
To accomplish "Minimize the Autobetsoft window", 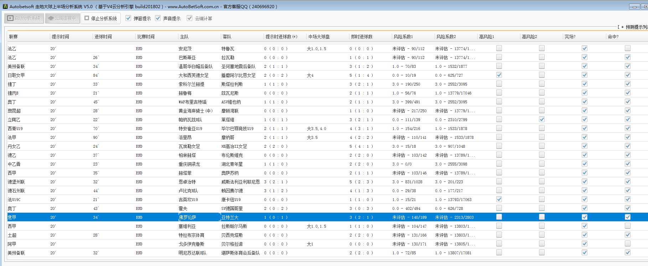I will 634,6.
